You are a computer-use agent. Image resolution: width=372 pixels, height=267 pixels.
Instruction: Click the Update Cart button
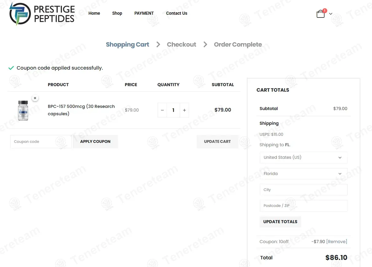217,142
